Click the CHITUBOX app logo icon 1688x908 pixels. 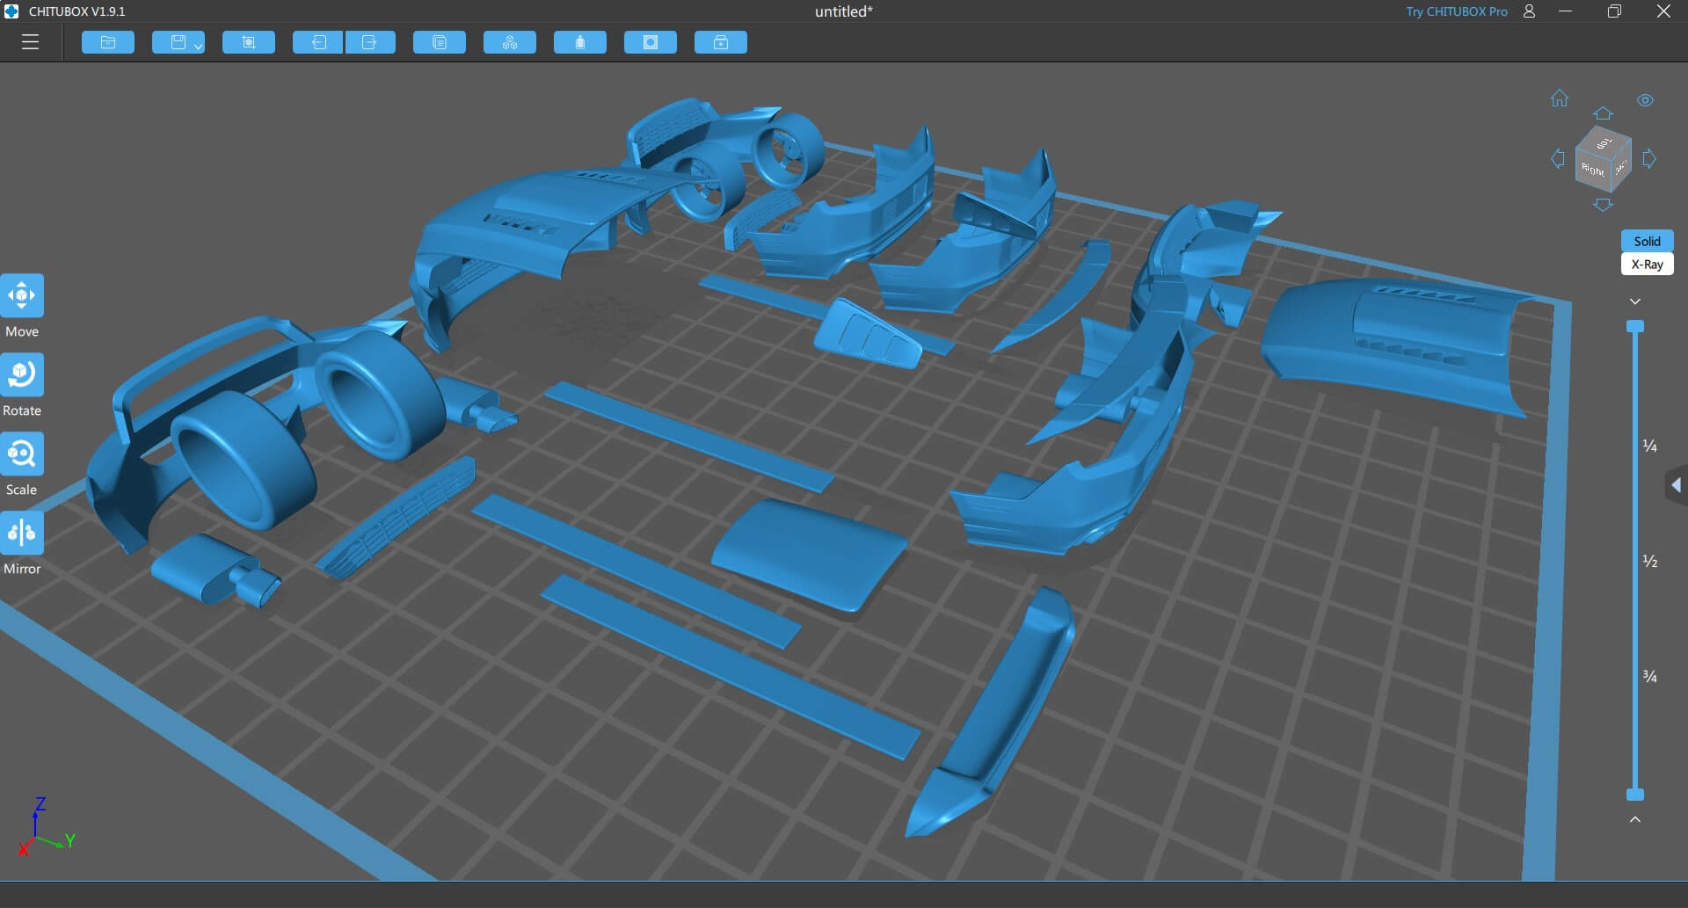pyautogui.click(x=11, y=11)
